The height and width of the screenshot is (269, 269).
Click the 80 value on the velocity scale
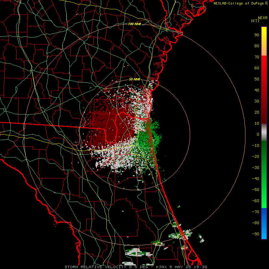(x=257, y=46)
